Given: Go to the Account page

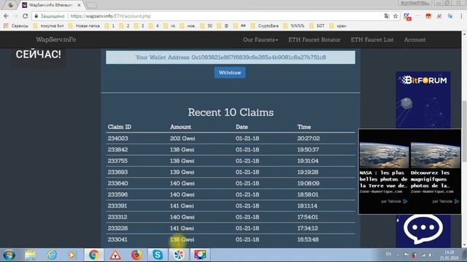Looking at the screenshot, I should (x=414, y=39).
